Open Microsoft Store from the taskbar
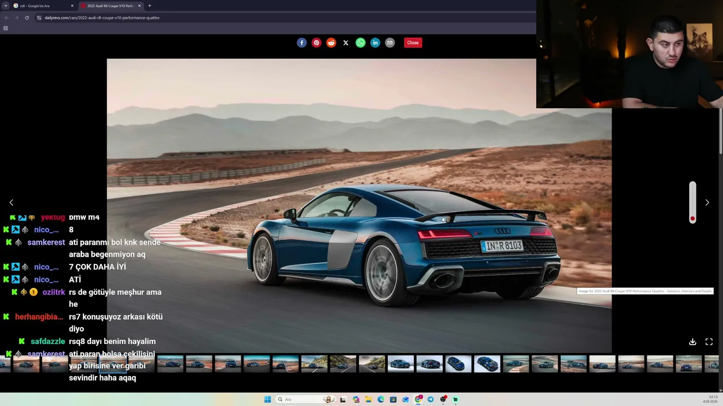 [393, 399]
